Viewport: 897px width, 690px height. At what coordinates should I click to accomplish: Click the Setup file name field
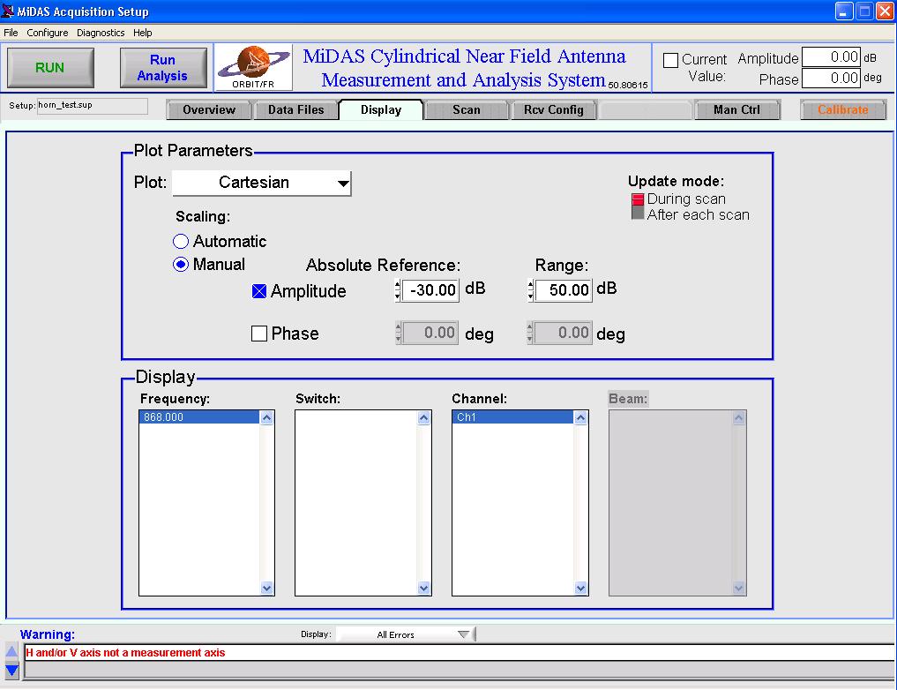(92, 106)
